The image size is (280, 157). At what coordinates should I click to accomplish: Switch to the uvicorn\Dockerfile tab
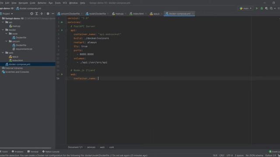click(x=70, y=14)
